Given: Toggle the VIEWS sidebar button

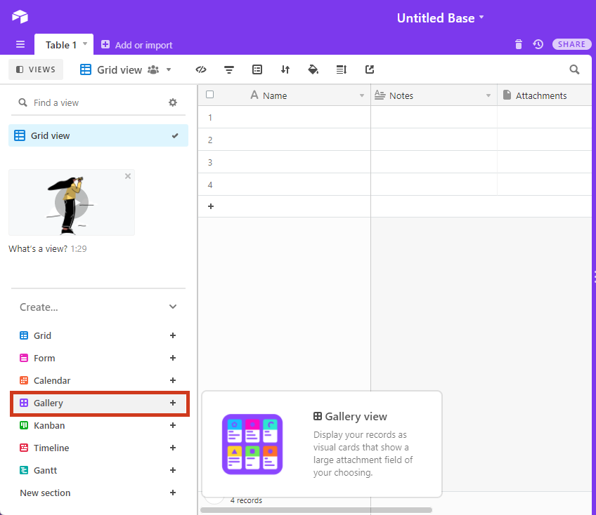Looking at the screenshot, I should pos(36,69).
